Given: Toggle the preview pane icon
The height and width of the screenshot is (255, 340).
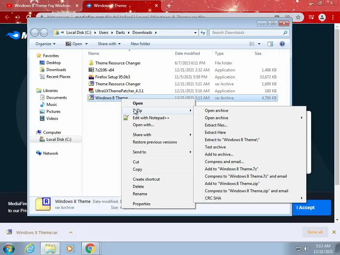Looking at the screenshot, I should 270,44.
